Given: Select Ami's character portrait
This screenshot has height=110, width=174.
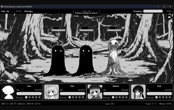Looking at the screenshot, I should coord(138,92).
